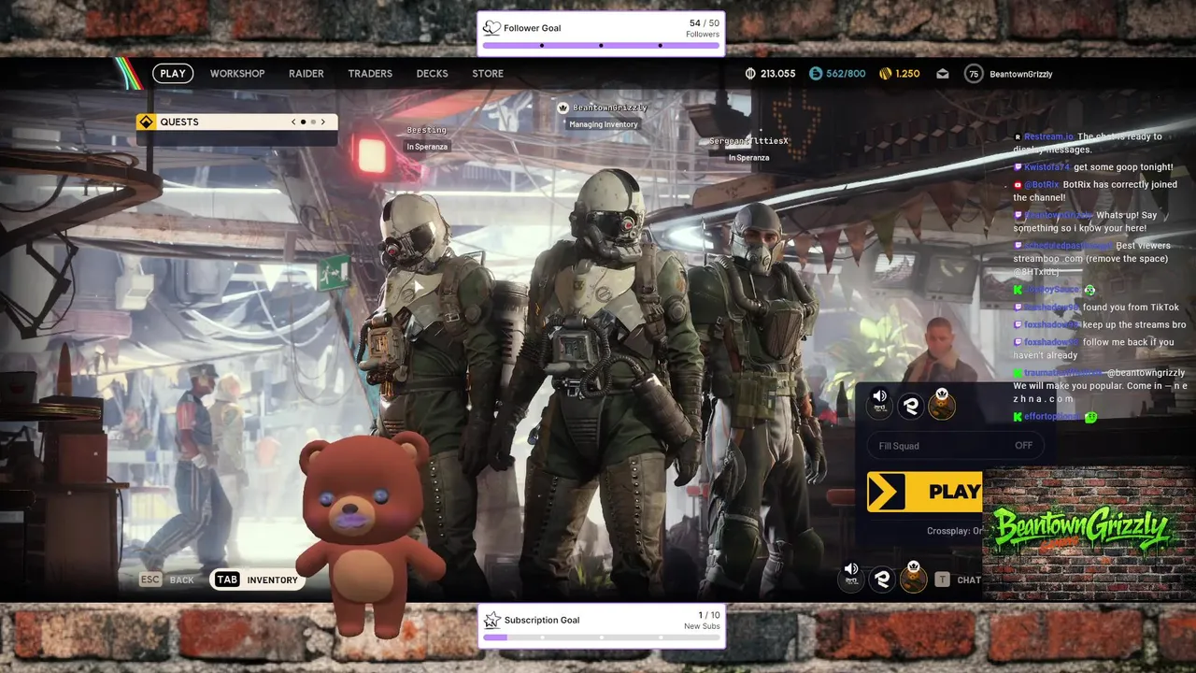
Task: Click the Follower Goal heart icon
Action: click(x=491, y=28)
